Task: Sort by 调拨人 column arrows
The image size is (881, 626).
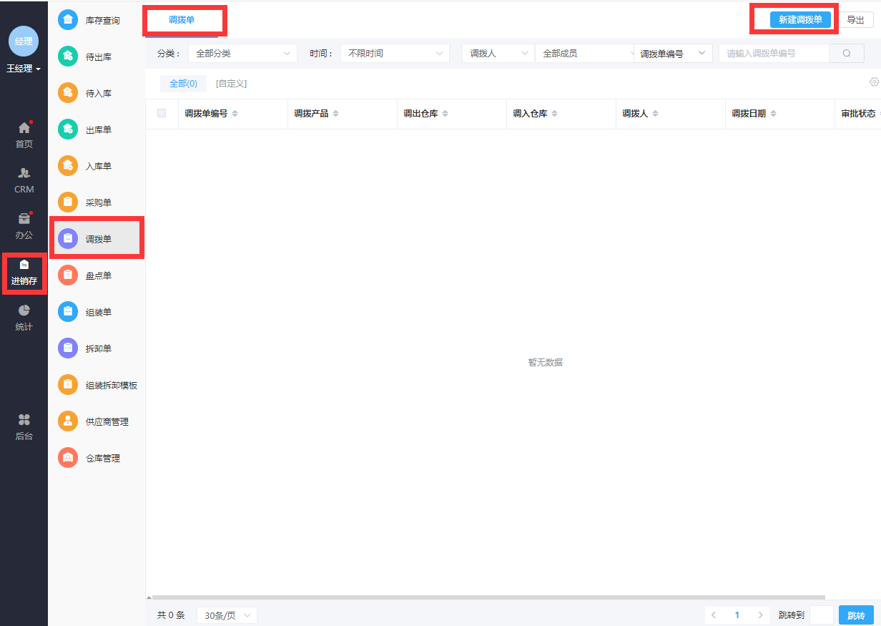Action: 655,114
